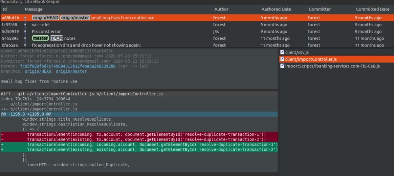Follow origin/master branch link in details
Screen dimensions: 394x176
[71, 71]
